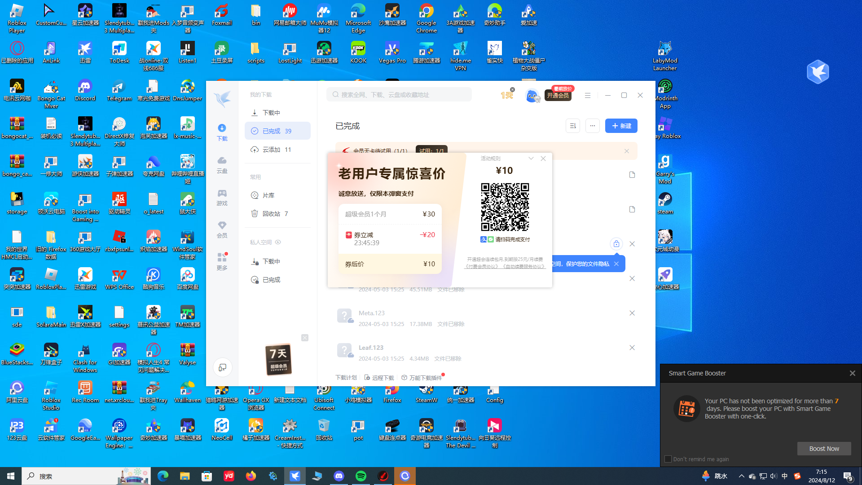Open Spotify from the taskbar
This screenshot has height=485, width=862.
coord(361,476)
